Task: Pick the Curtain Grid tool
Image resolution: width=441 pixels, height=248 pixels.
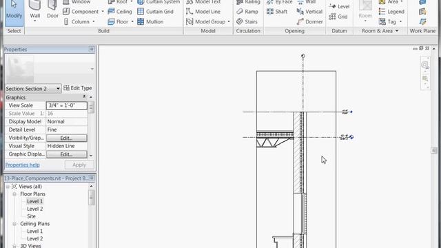Action: (155, 12)
